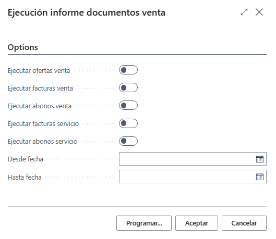Screen dimensions: 276x239
Task: Open calendar picker for Desde fecha
Action: click(260, 159)
